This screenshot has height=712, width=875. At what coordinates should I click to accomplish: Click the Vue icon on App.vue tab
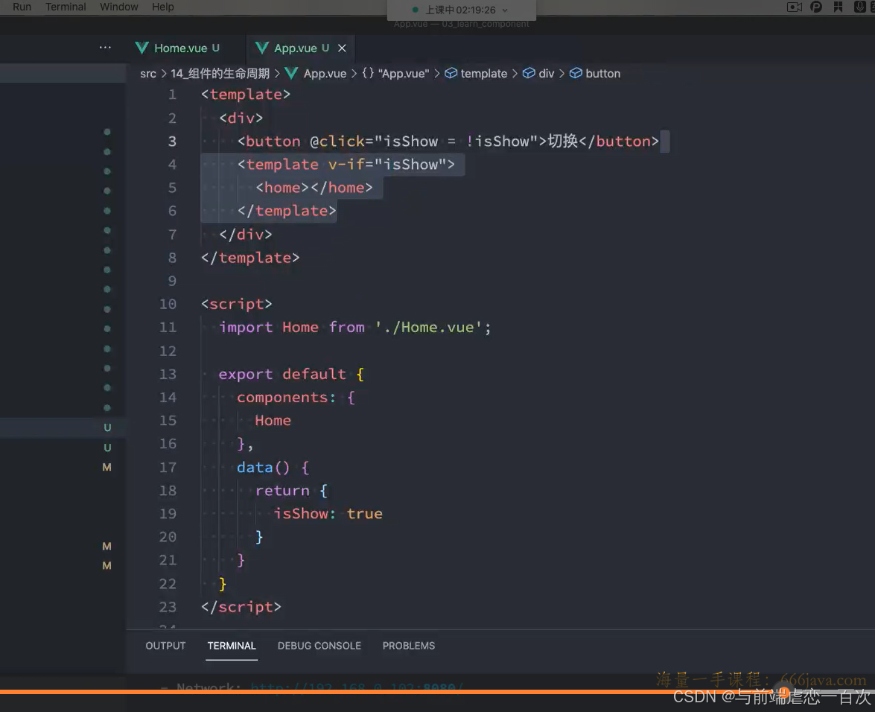pos(261,48)
